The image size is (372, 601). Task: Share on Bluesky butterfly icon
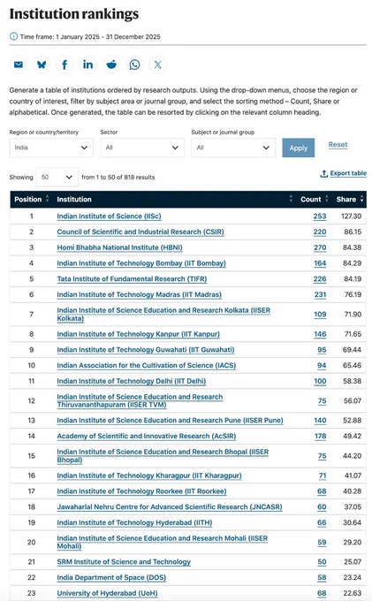tap(42, 65)
